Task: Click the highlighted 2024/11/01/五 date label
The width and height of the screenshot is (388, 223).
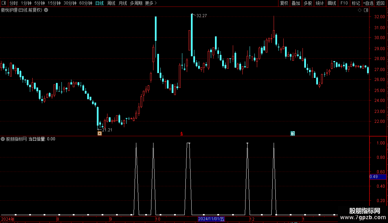Action: (211, 219)
